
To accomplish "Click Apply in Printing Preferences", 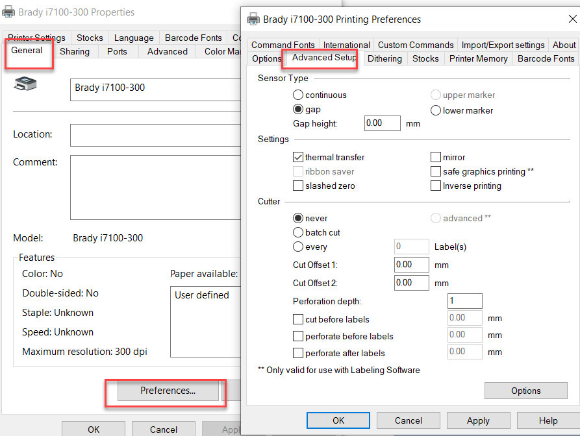I will (x=478, y=420).
